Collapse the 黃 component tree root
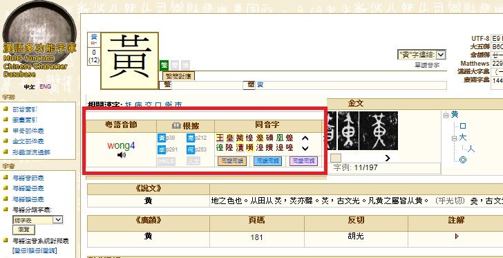The image size is (503, 258). point(446,116)
